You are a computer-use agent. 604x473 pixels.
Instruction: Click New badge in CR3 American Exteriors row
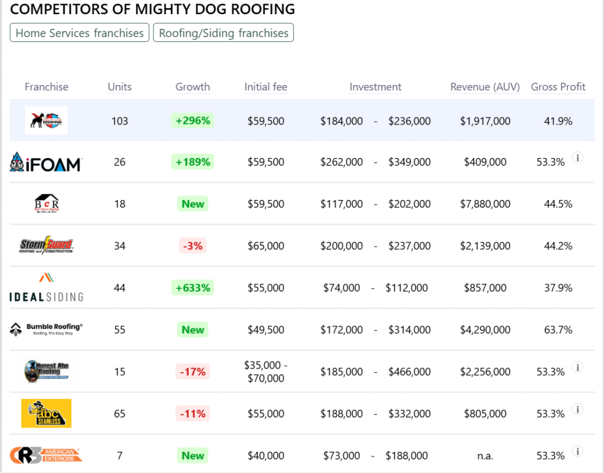tap(193, 456)
